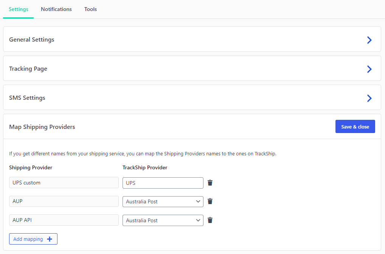Image resolution: width=385 pixels, height=254 pixels.
Task: Open the Australia Post dropdown for AUP API
Action: (x=198, y=220)
